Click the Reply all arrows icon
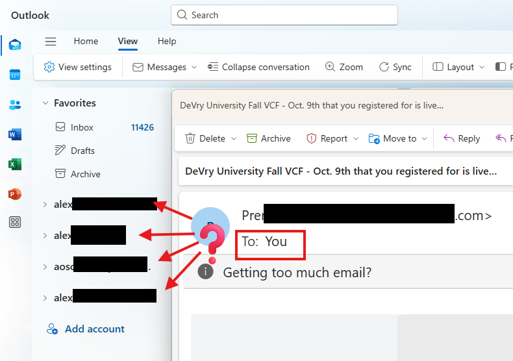 pos(501,139)
